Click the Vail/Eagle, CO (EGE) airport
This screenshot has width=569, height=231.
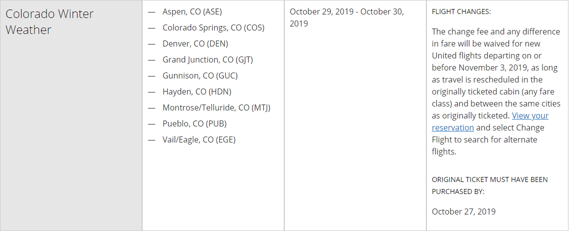click(199, 139)
